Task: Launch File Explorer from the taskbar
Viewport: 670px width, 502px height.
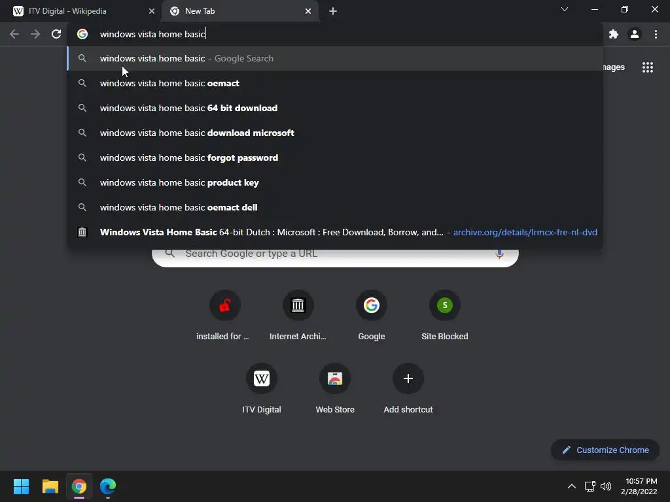Action: point(50,486)
